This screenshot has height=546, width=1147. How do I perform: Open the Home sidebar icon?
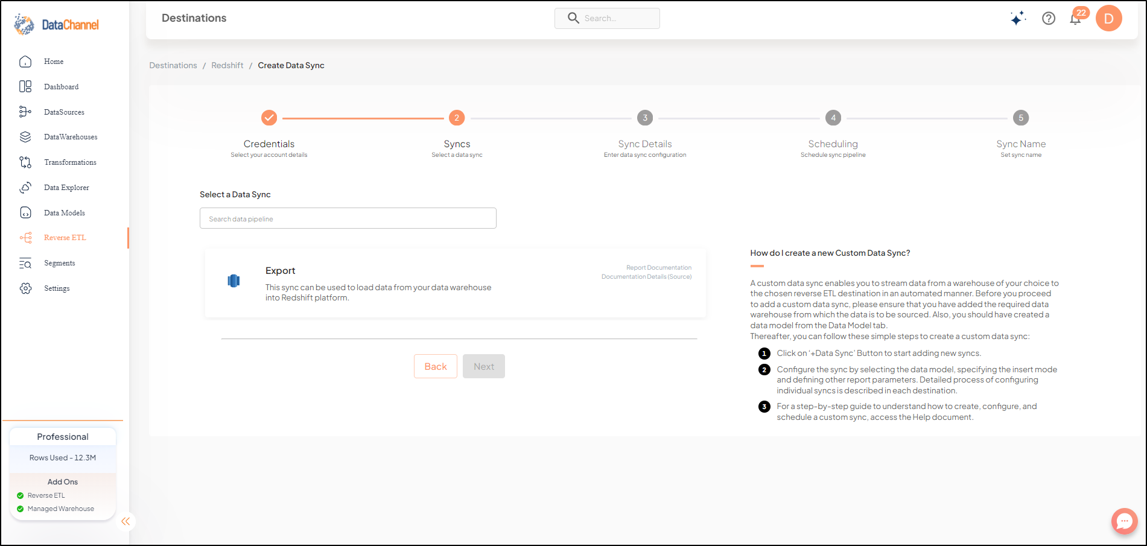pyautogui.click(x=25, y=62)
